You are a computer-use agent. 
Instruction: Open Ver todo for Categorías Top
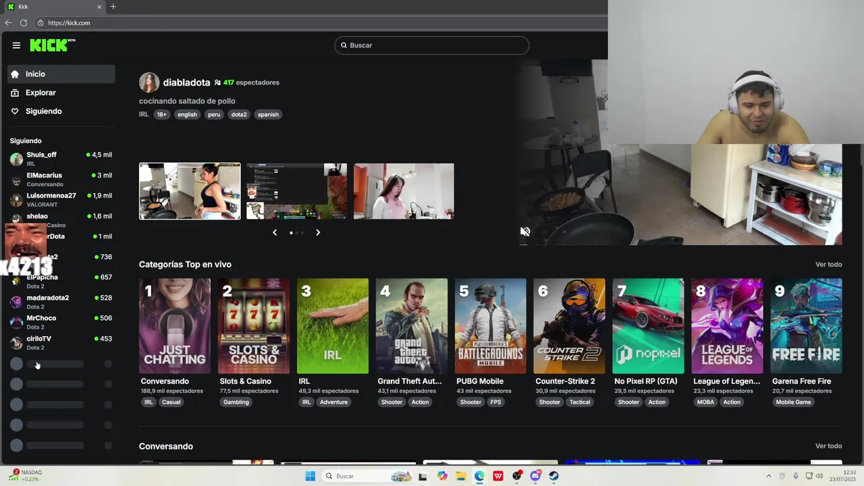[x=828, y=265]
